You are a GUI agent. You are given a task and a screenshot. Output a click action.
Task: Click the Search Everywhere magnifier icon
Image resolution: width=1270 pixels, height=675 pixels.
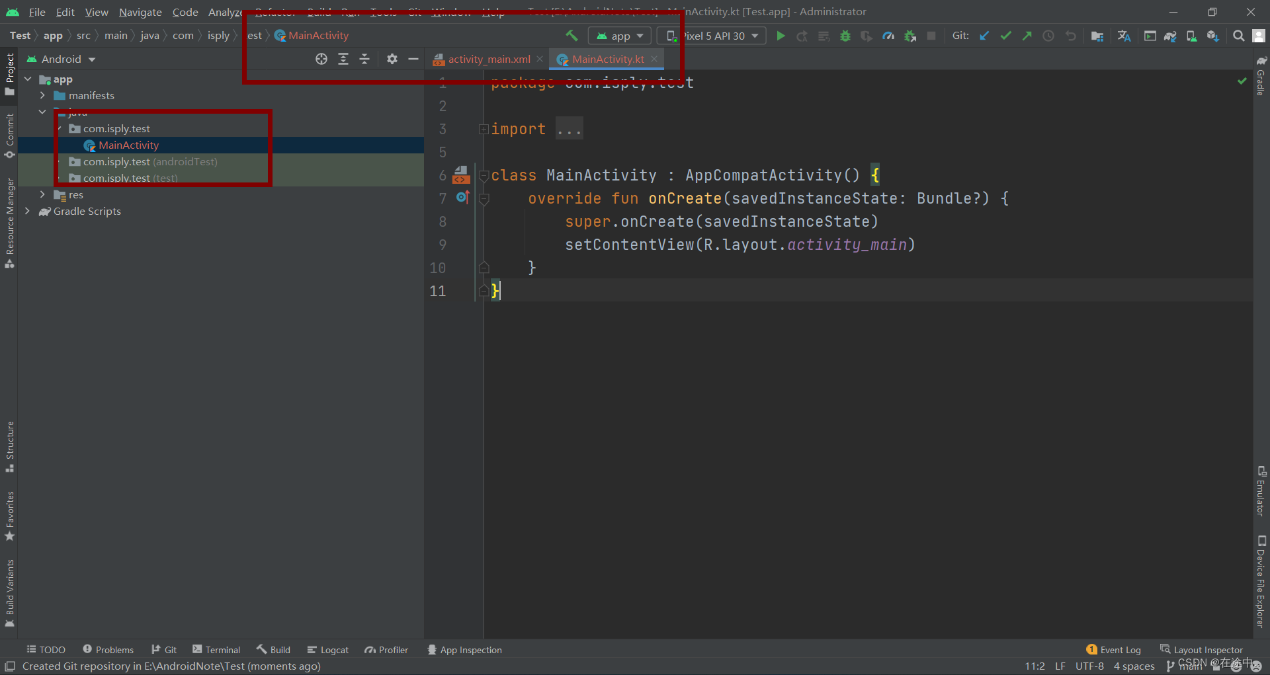click(x=1239, y=36)
